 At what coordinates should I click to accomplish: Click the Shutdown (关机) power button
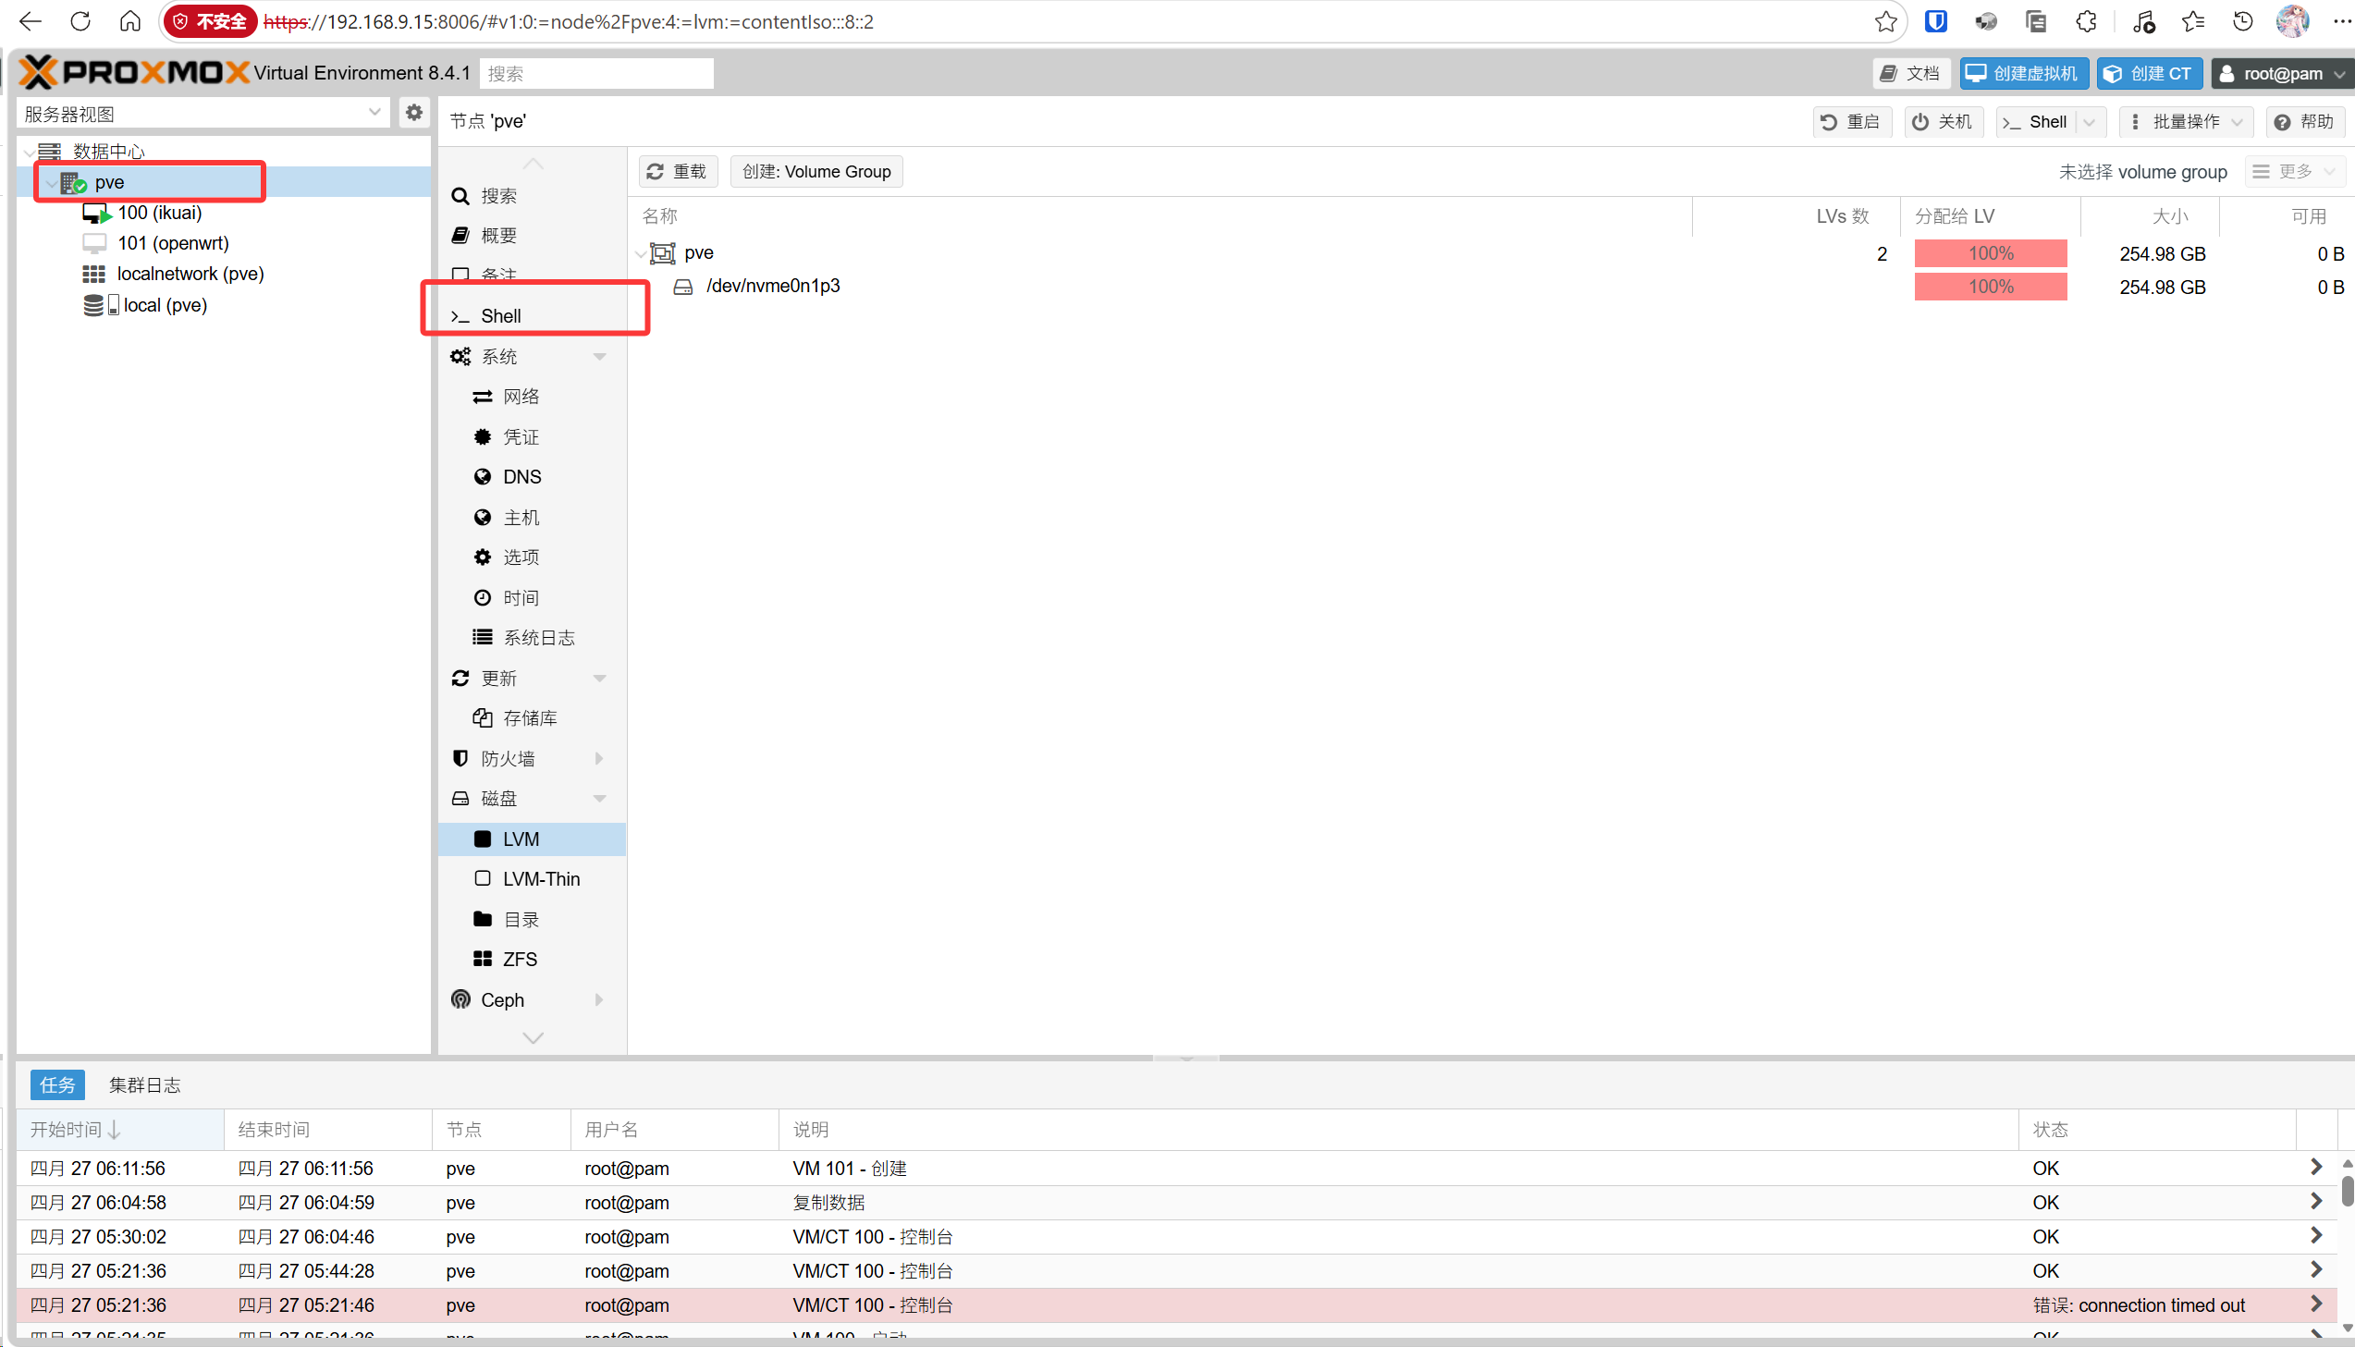pos(1943,122)
